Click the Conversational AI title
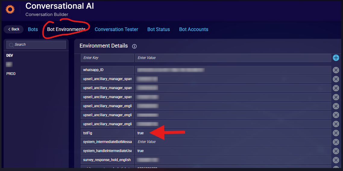 click(60, 6)
